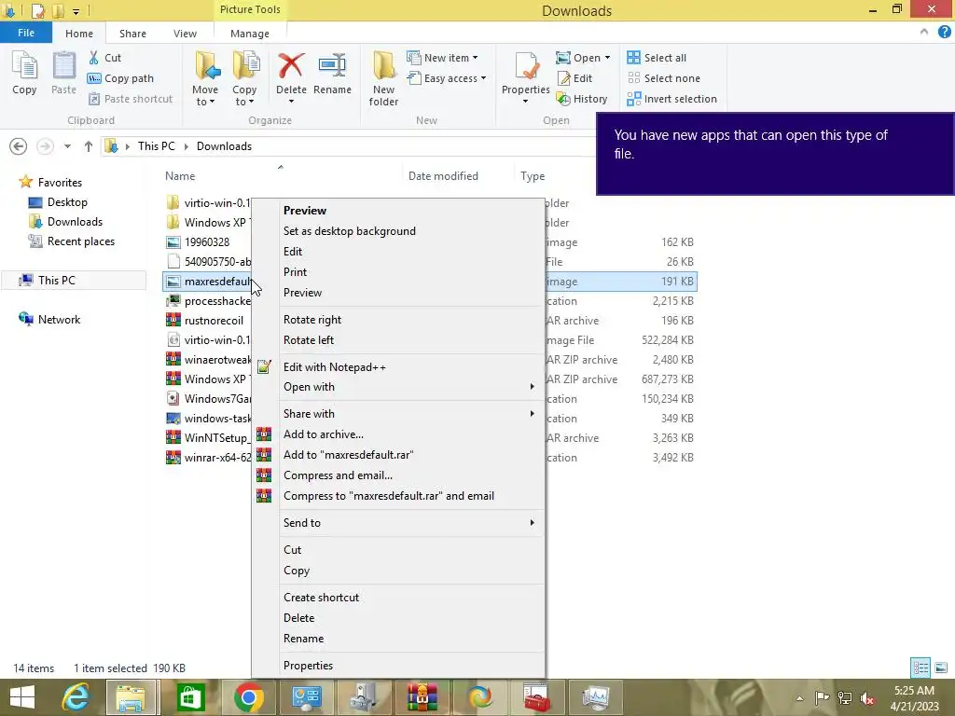Open the Manage Picture Tools tab
The image size is (955, 716).
[250, 34]
